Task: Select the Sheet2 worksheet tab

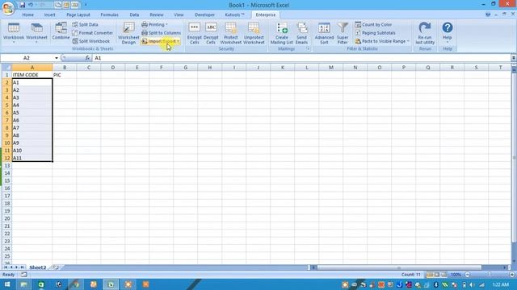Action: coord(38,267)
